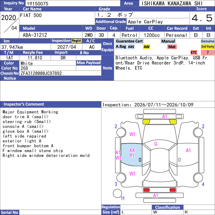Select the chassis number ZFA3120000JC97892
Viewport: 215px width, 215px height.
click(41, 73)
